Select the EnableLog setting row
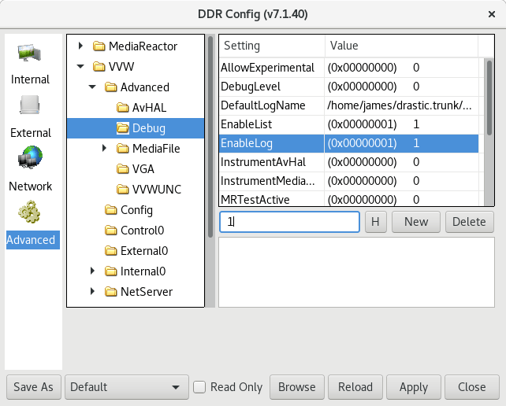 349,143
